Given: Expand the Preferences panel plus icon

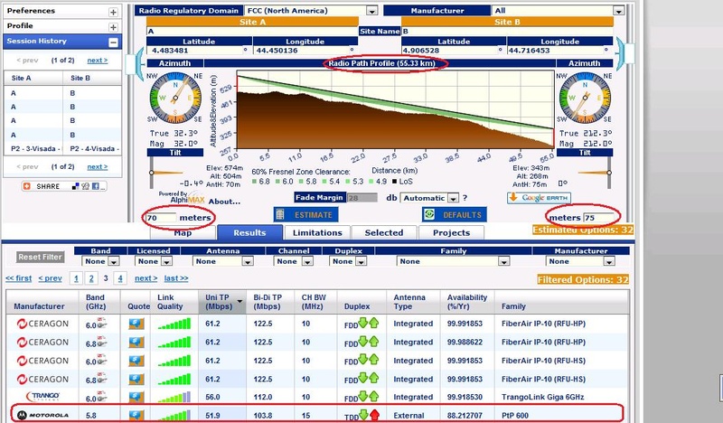Looking at the screenshot, I should point(113,12).
